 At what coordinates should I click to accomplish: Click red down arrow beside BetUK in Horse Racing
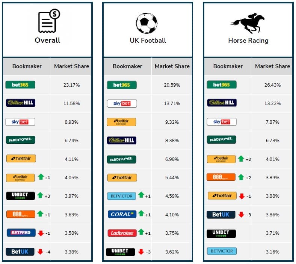(241, 214)
